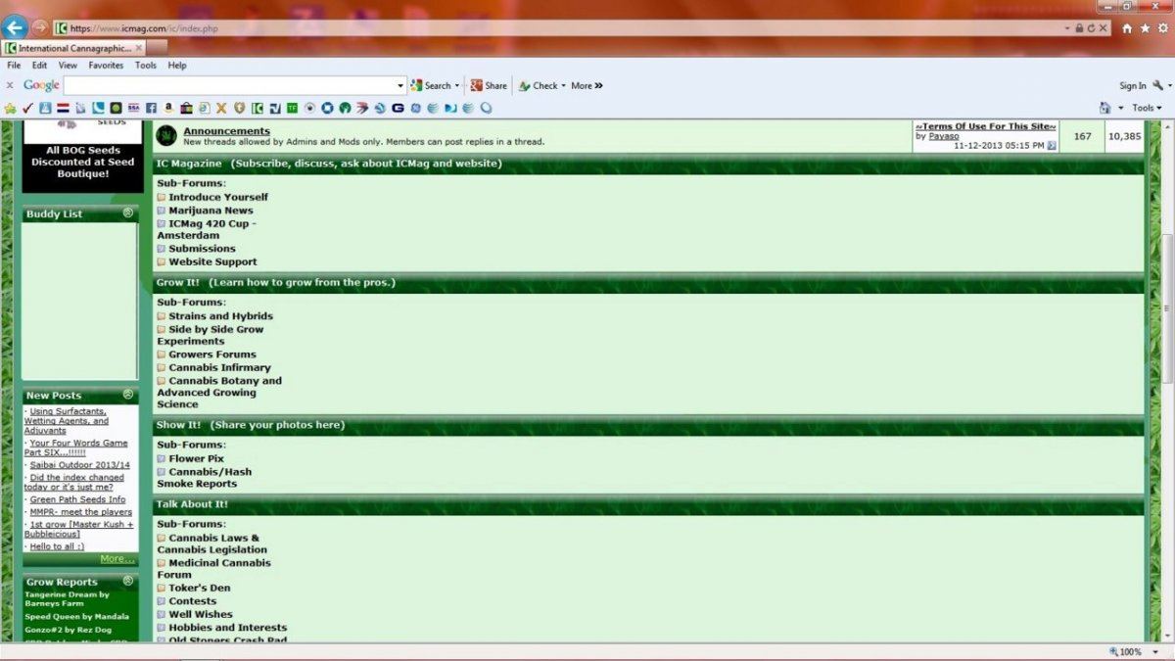Open the Favorites menu
This screenshot has height=661, width=1175.
pos(106,66)
